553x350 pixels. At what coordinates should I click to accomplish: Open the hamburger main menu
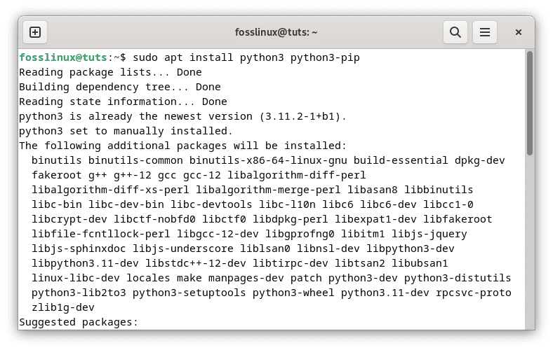coord(484,32)
